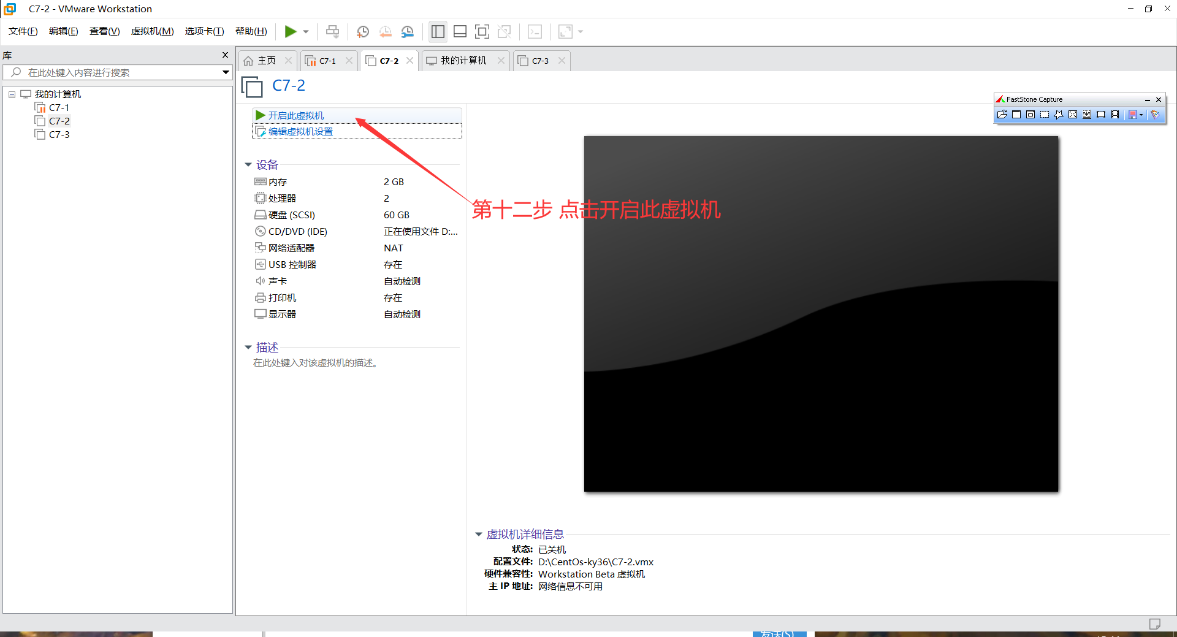Image resolution: width=1177 pixels, height=637 pixels.
Task: Open the library search dropdown arrow
Action: [226, 72]
